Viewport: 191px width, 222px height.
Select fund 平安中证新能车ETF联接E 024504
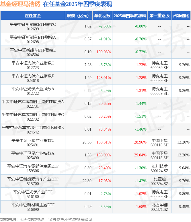[33, 52]
